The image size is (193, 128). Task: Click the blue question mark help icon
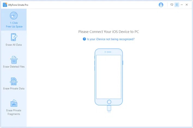click(84, 39)
